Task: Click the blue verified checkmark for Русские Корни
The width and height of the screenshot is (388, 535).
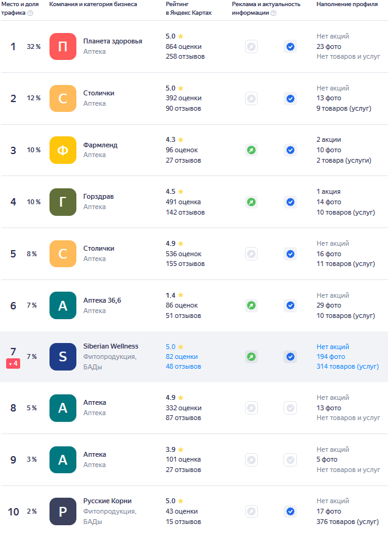Action: click(x=290, y=511)
